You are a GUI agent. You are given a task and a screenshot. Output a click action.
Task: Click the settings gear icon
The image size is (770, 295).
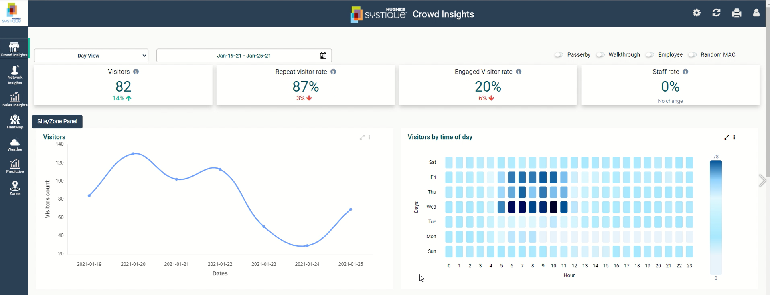point(697,13)
